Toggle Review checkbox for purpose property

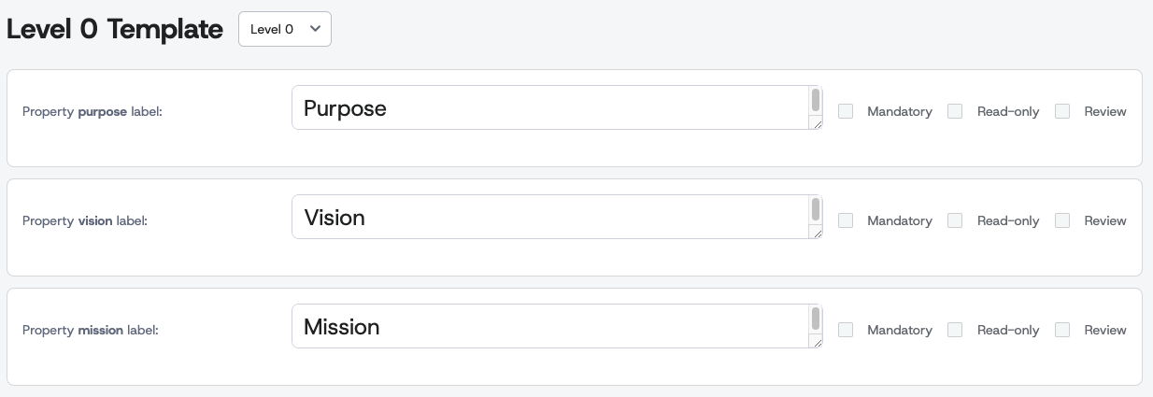[x=1062, y=111]
